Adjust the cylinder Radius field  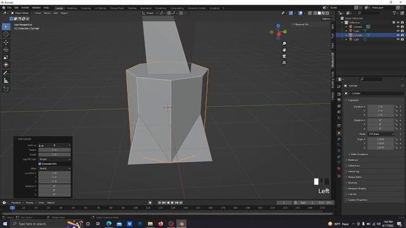pos(55,150)
